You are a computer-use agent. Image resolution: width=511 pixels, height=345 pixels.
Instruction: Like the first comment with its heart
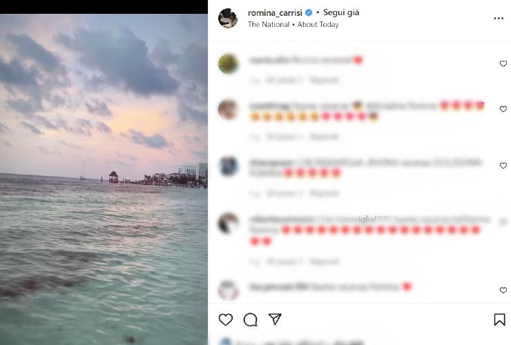(503, 63)
